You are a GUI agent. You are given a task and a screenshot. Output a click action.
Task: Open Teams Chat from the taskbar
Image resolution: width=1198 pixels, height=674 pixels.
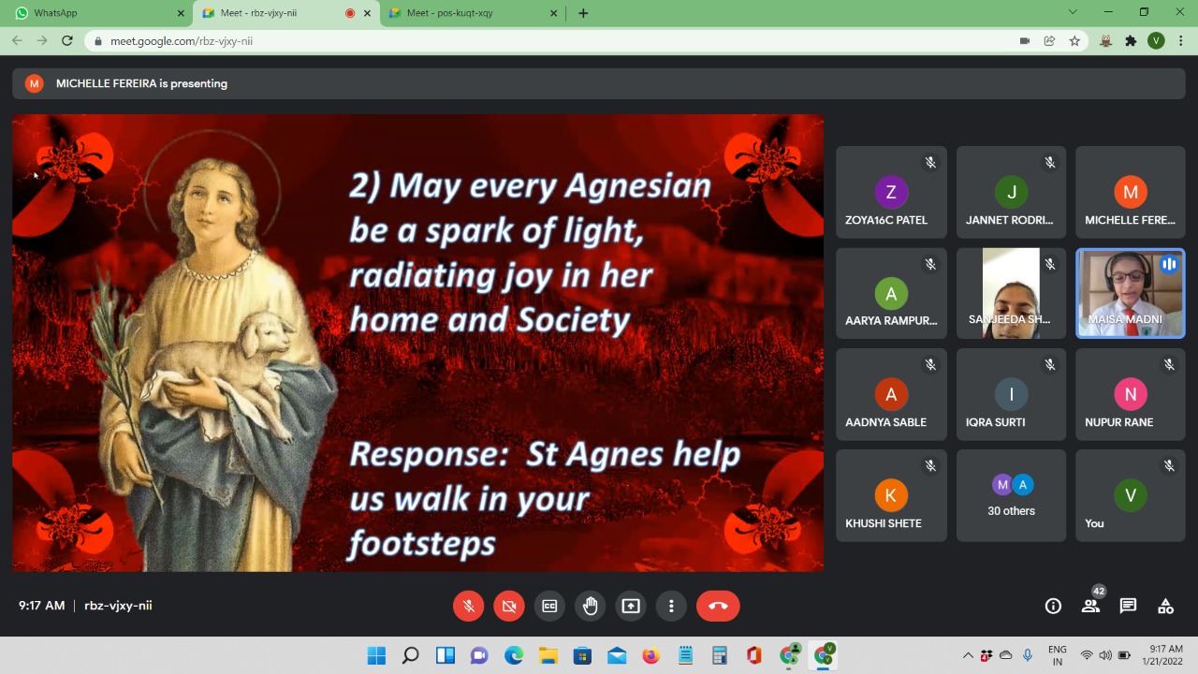[479, 655]
